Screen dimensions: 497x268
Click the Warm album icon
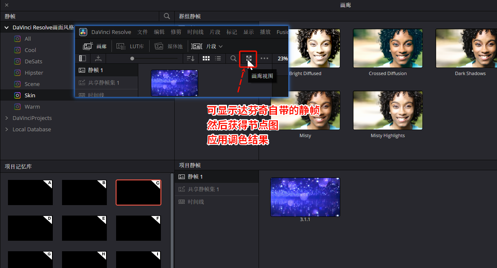[x=18, y=107]
